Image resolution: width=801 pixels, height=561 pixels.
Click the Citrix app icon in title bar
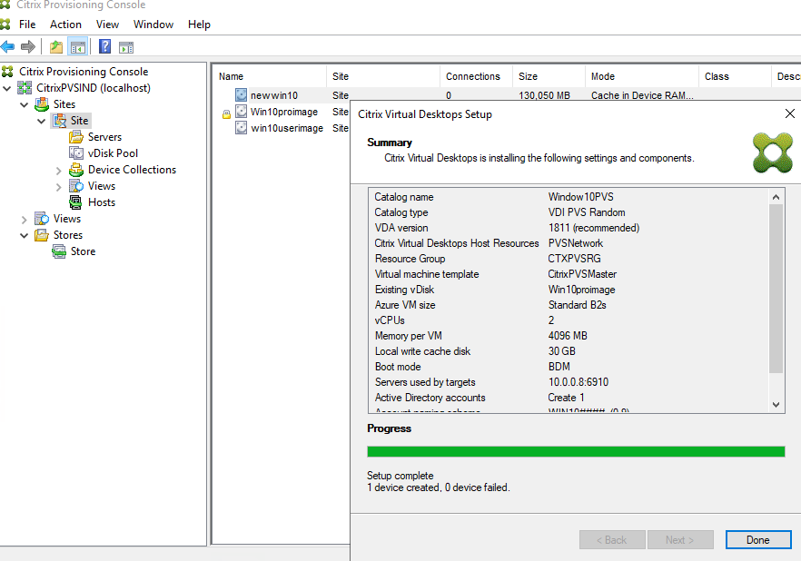(5, 5)
